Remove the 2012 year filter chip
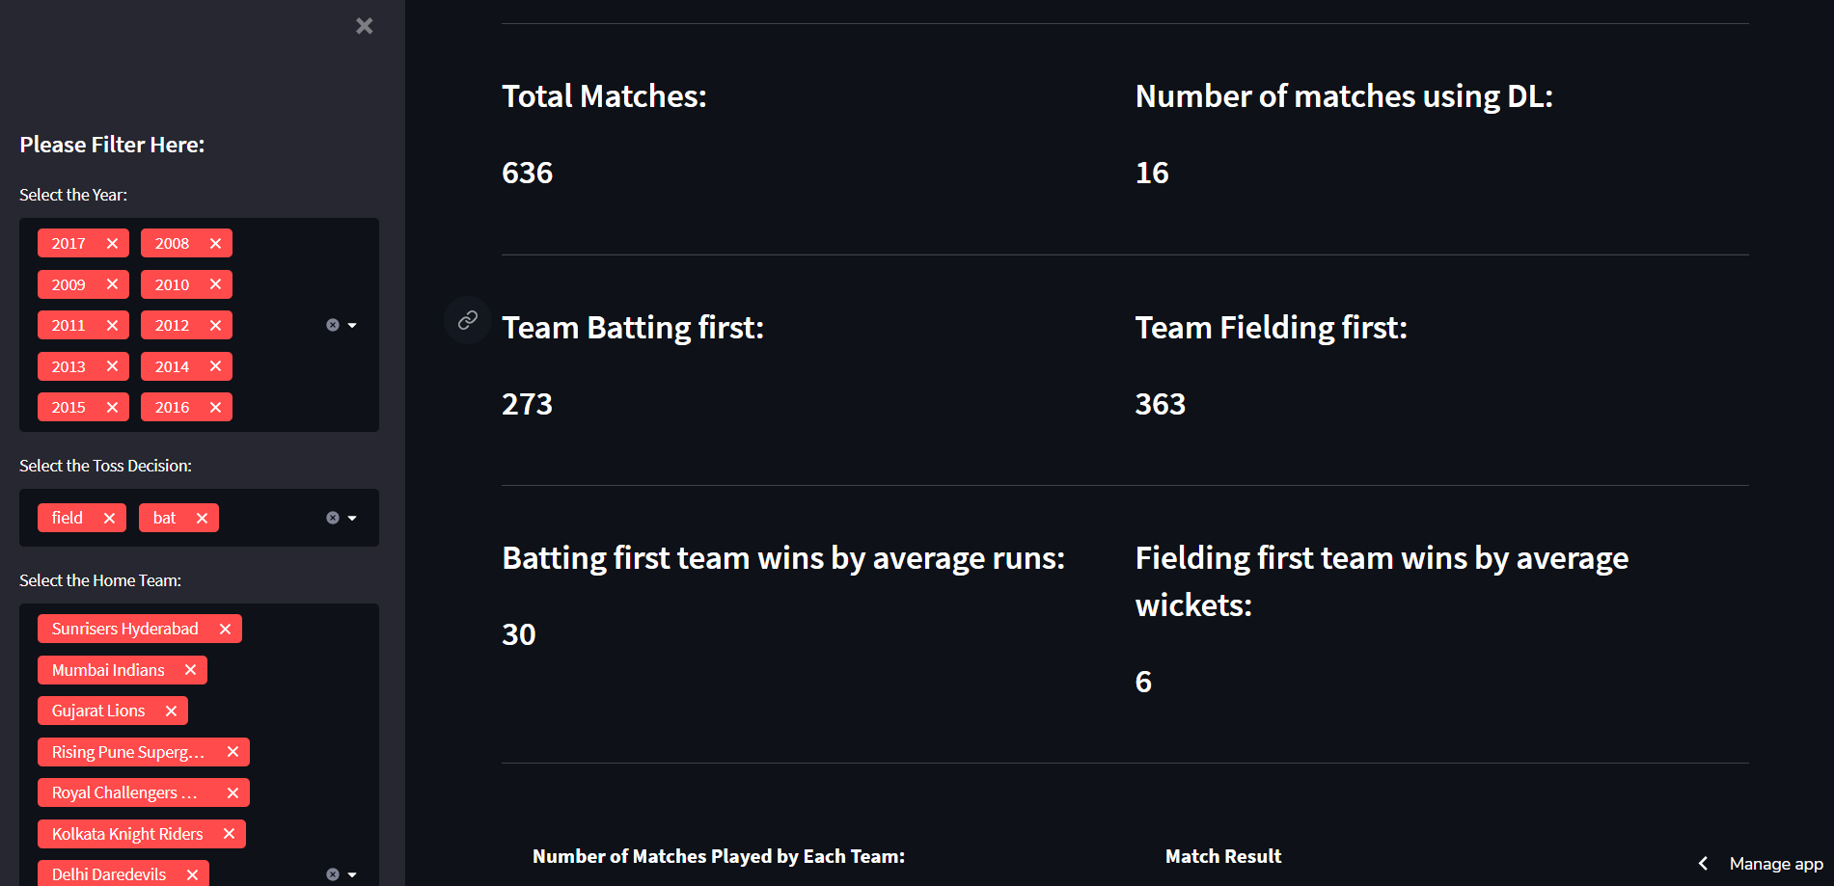This screenshot has width=1834, height=886. pyautogui.click(x=216, y=325)
